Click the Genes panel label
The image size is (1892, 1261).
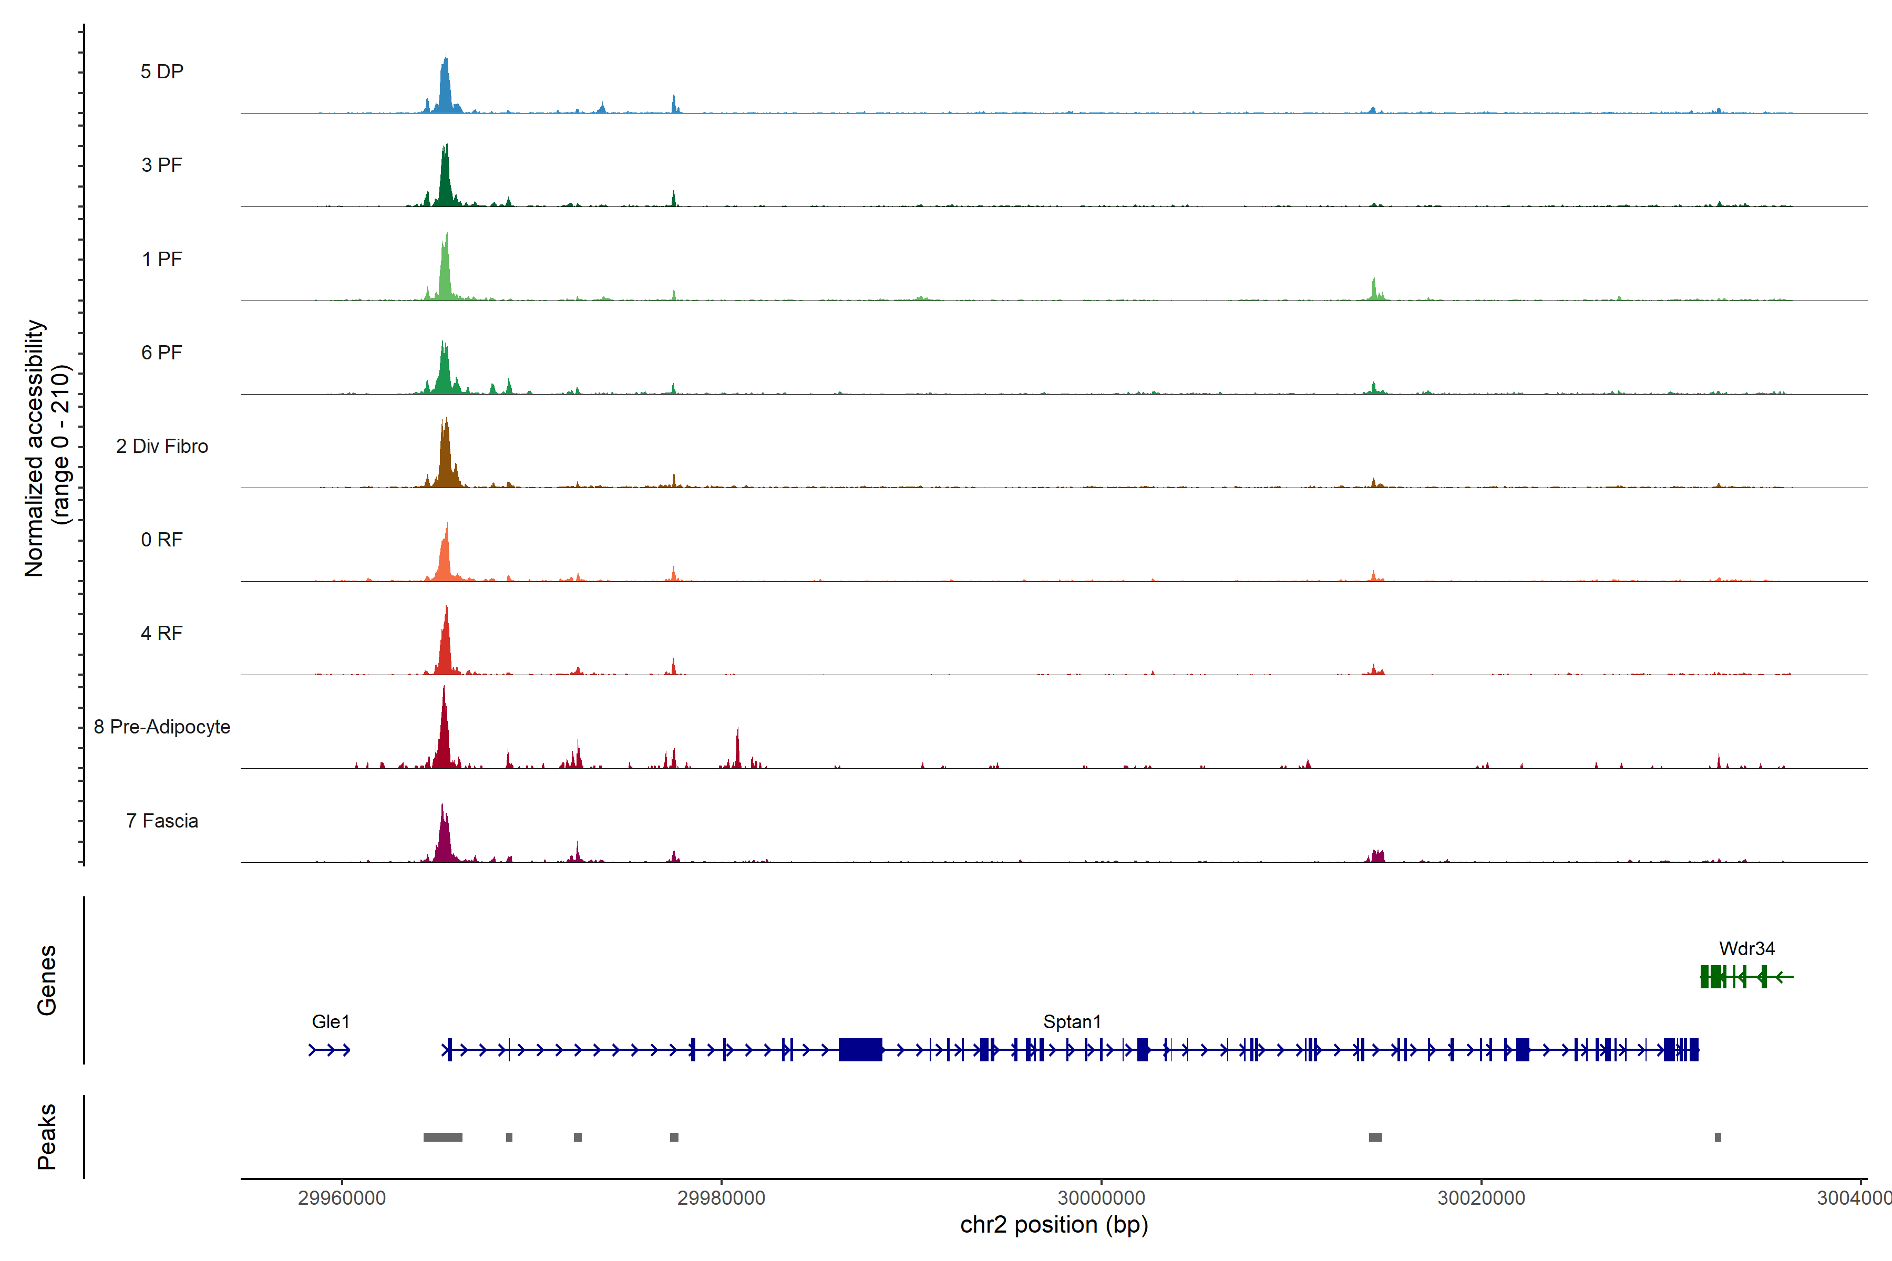47,980
